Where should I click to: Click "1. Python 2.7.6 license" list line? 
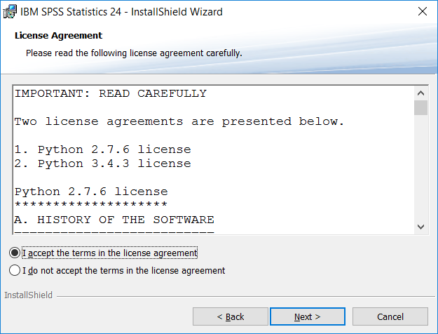pos(103,149)
